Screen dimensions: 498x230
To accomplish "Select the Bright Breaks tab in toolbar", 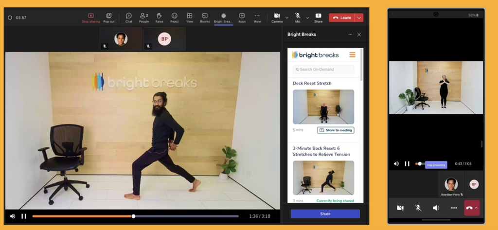I will 223,18.
